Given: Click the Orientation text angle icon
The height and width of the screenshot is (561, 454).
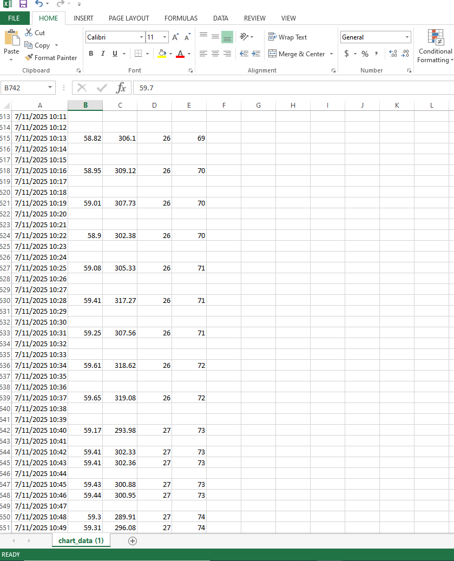Looking at the screenshot, I should tap(245, 36).
